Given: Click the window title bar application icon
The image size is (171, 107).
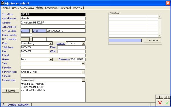Looking at the screenshot, I should pos(2,3).
